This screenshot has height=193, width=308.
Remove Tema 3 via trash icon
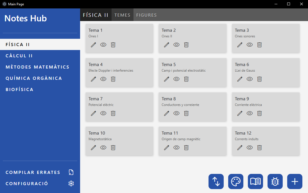[259, 45]
